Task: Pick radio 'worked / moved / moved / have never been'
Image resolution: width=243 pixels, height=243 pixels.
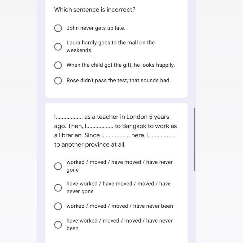Action: [x=58, y=206]
